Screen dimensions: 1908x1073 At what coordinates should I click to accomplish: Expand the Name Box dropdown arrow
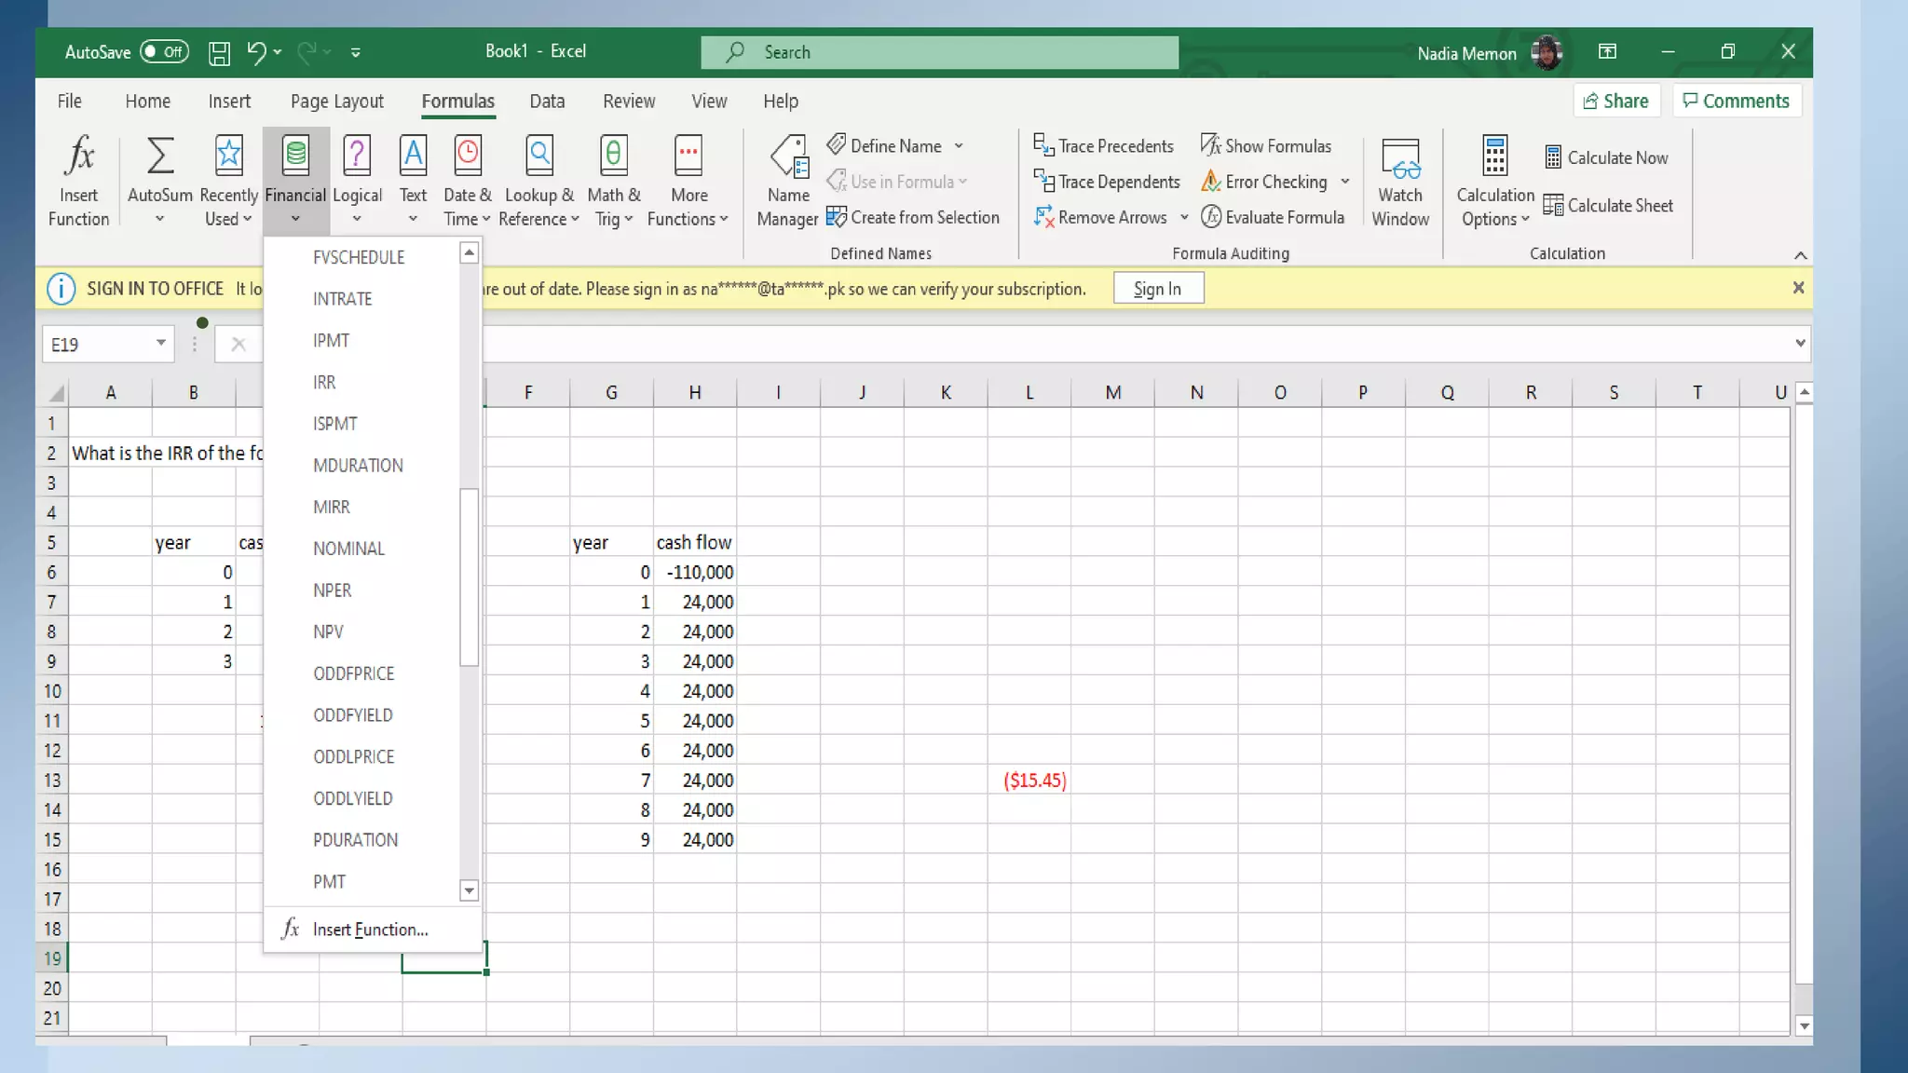pyautogui.click(x=160, y=344)
